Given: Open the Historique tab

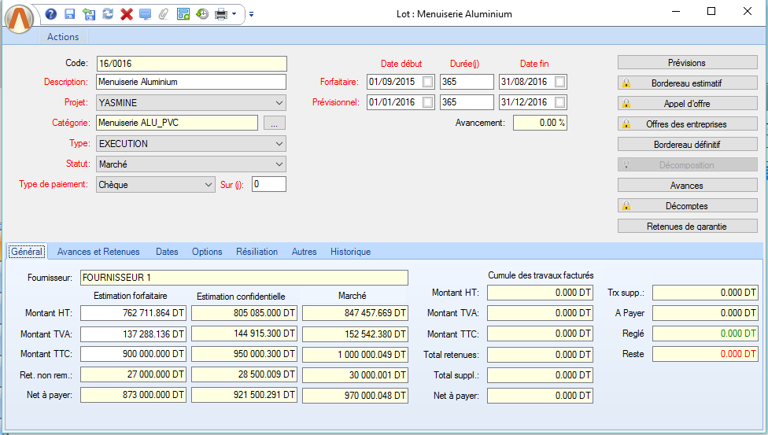Looking at the screenshot, I should click(350, 252).
